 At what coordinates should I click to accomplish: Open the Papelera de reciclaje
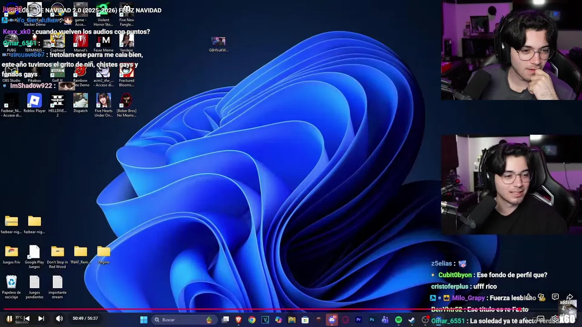(11, 287)
